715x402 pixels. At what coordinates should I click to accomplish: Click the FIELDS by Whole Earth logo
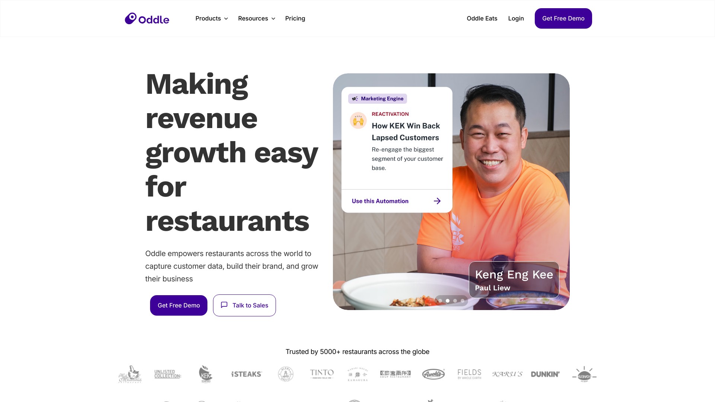(469, 374)
